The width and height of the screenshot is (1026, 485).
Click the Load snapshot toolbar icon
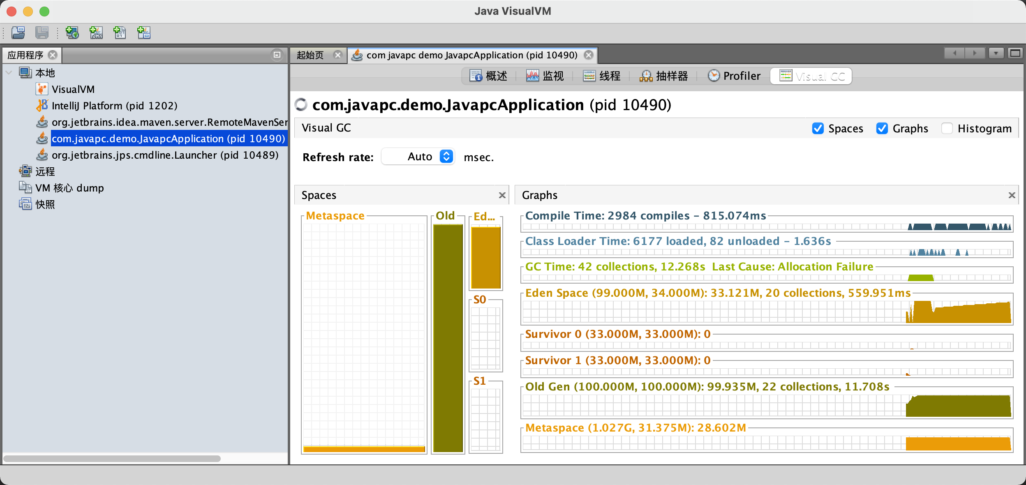coord(18,32)
